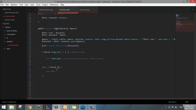
Task: Open operario.php in Open Files list
Action: 9,20
